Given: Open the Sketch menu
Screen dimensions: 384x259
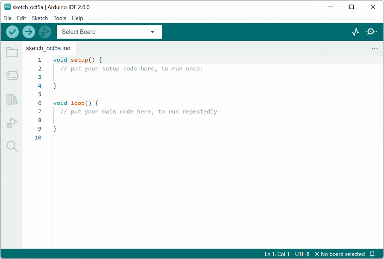Looking at the screenshot, I should click(40, 18).
